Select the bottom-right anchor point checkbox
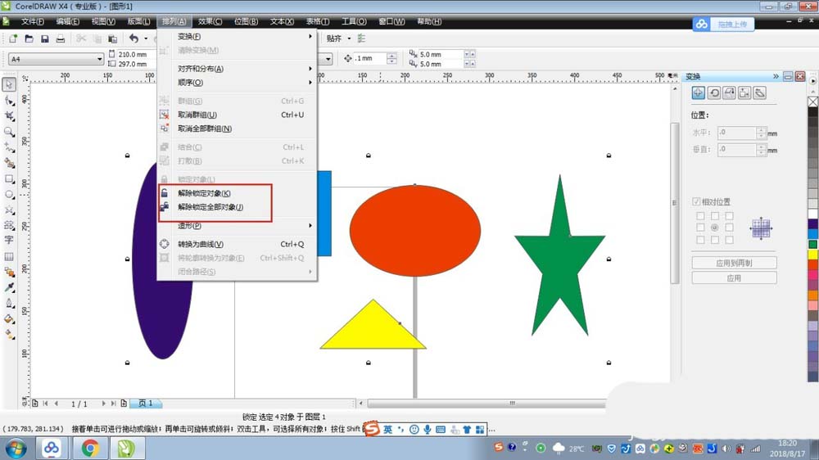 729,240
